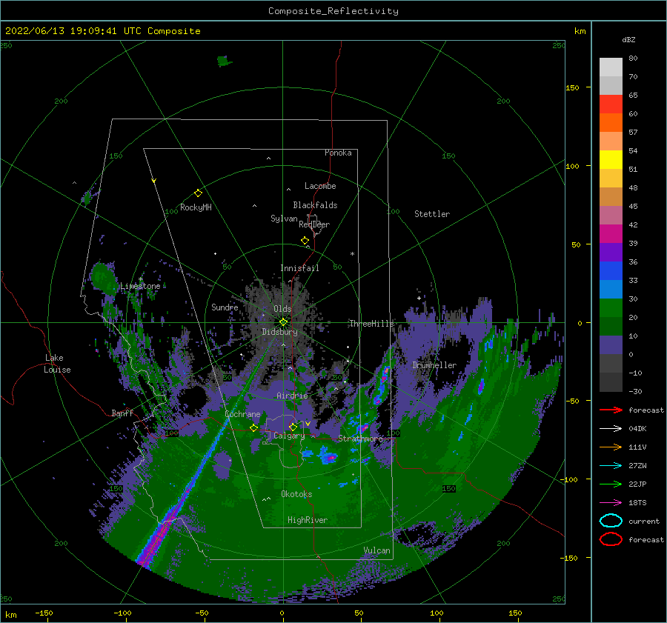Viewport: 667px width, 623px height.
Task: Click yellow diamond marker above Calgary label
Action: click(293, 427)
